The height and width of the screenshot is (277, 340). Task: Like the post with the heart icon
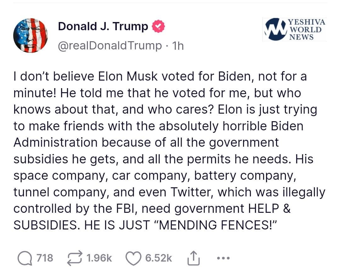pyautogui.click(x=133, y=258)
